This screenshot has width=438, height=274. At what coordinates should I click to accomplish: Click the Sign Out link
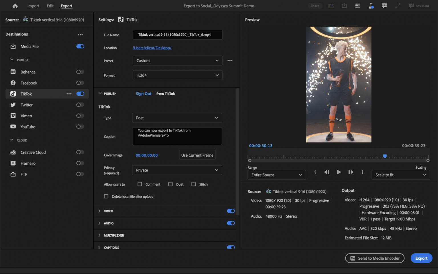click(143, 94)
